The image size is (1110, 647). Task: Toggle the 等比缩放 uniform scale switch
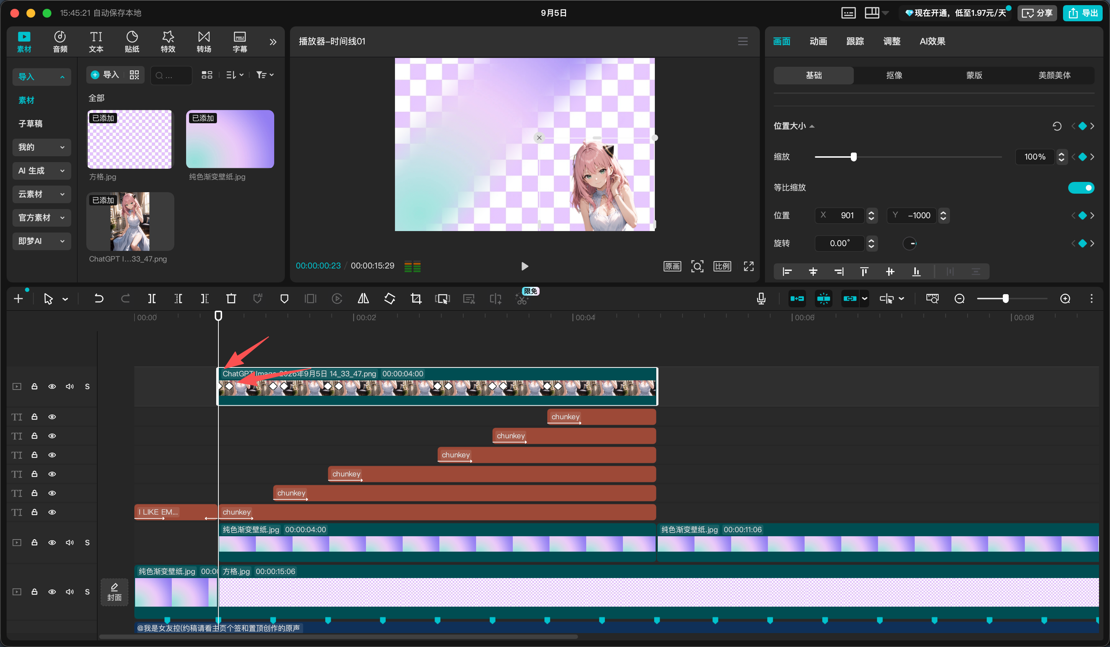coord(1081,188)
